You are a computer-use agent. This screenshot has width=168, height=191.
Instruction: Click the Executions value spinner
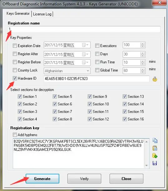142,45
